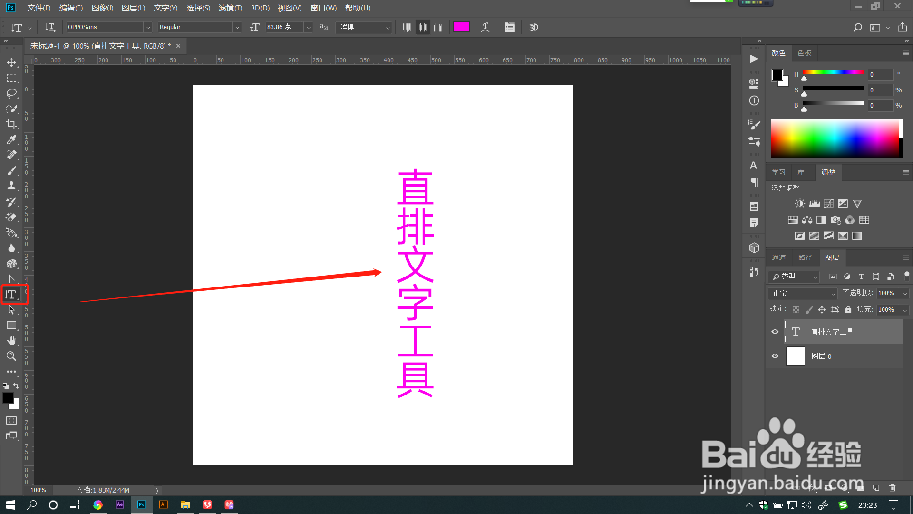Open the 滤镜(T) menu
The image size is (913, 514).
pyautogui.click(x=230, y=8)
